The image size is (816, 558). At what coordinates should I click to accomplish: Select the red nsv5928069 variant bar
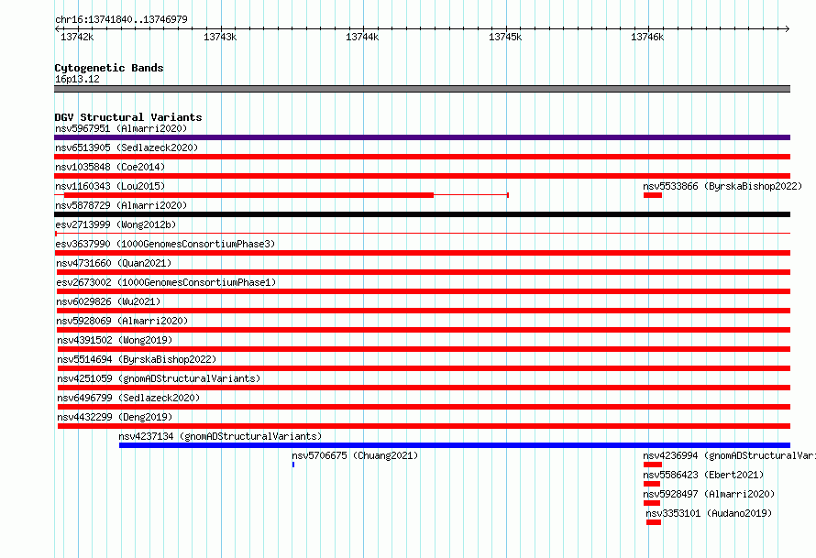pyautogui.click(x=424, y=330)
